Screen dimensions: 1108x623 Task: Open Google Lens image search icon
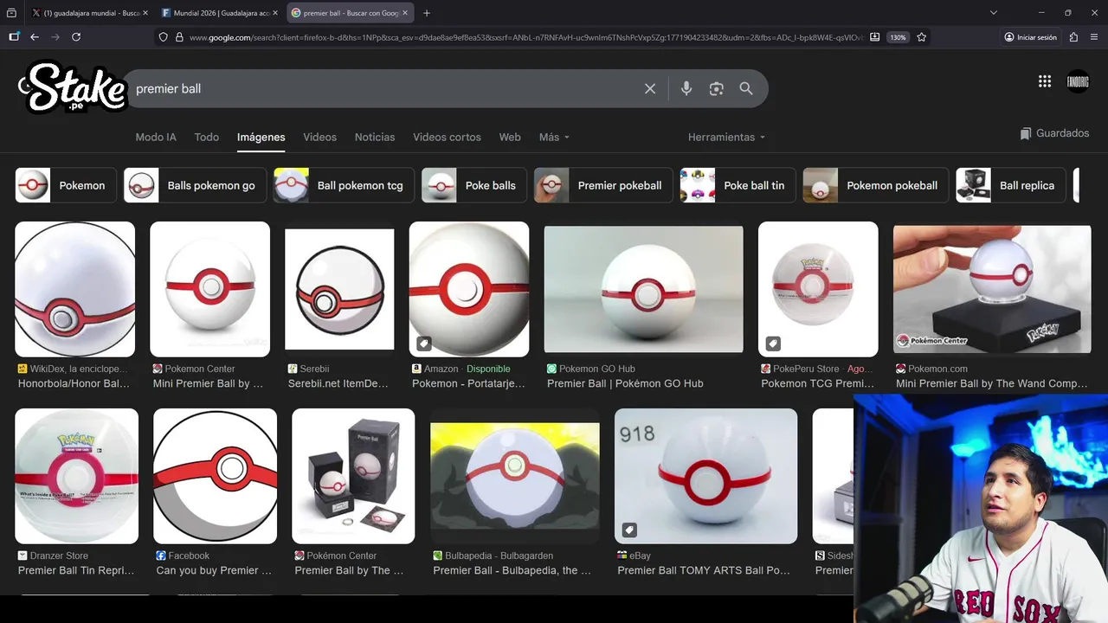716,88
